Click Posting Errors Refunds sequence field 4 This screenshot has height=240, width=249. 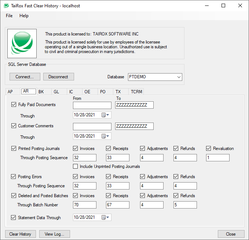(x=185, y=186)
